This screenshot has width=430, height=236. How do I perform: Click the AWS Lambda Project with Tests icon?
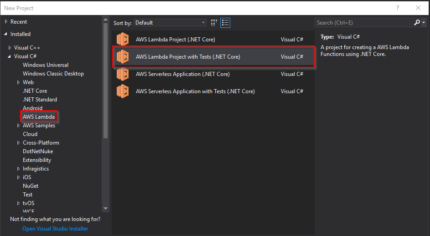[123, 56]
